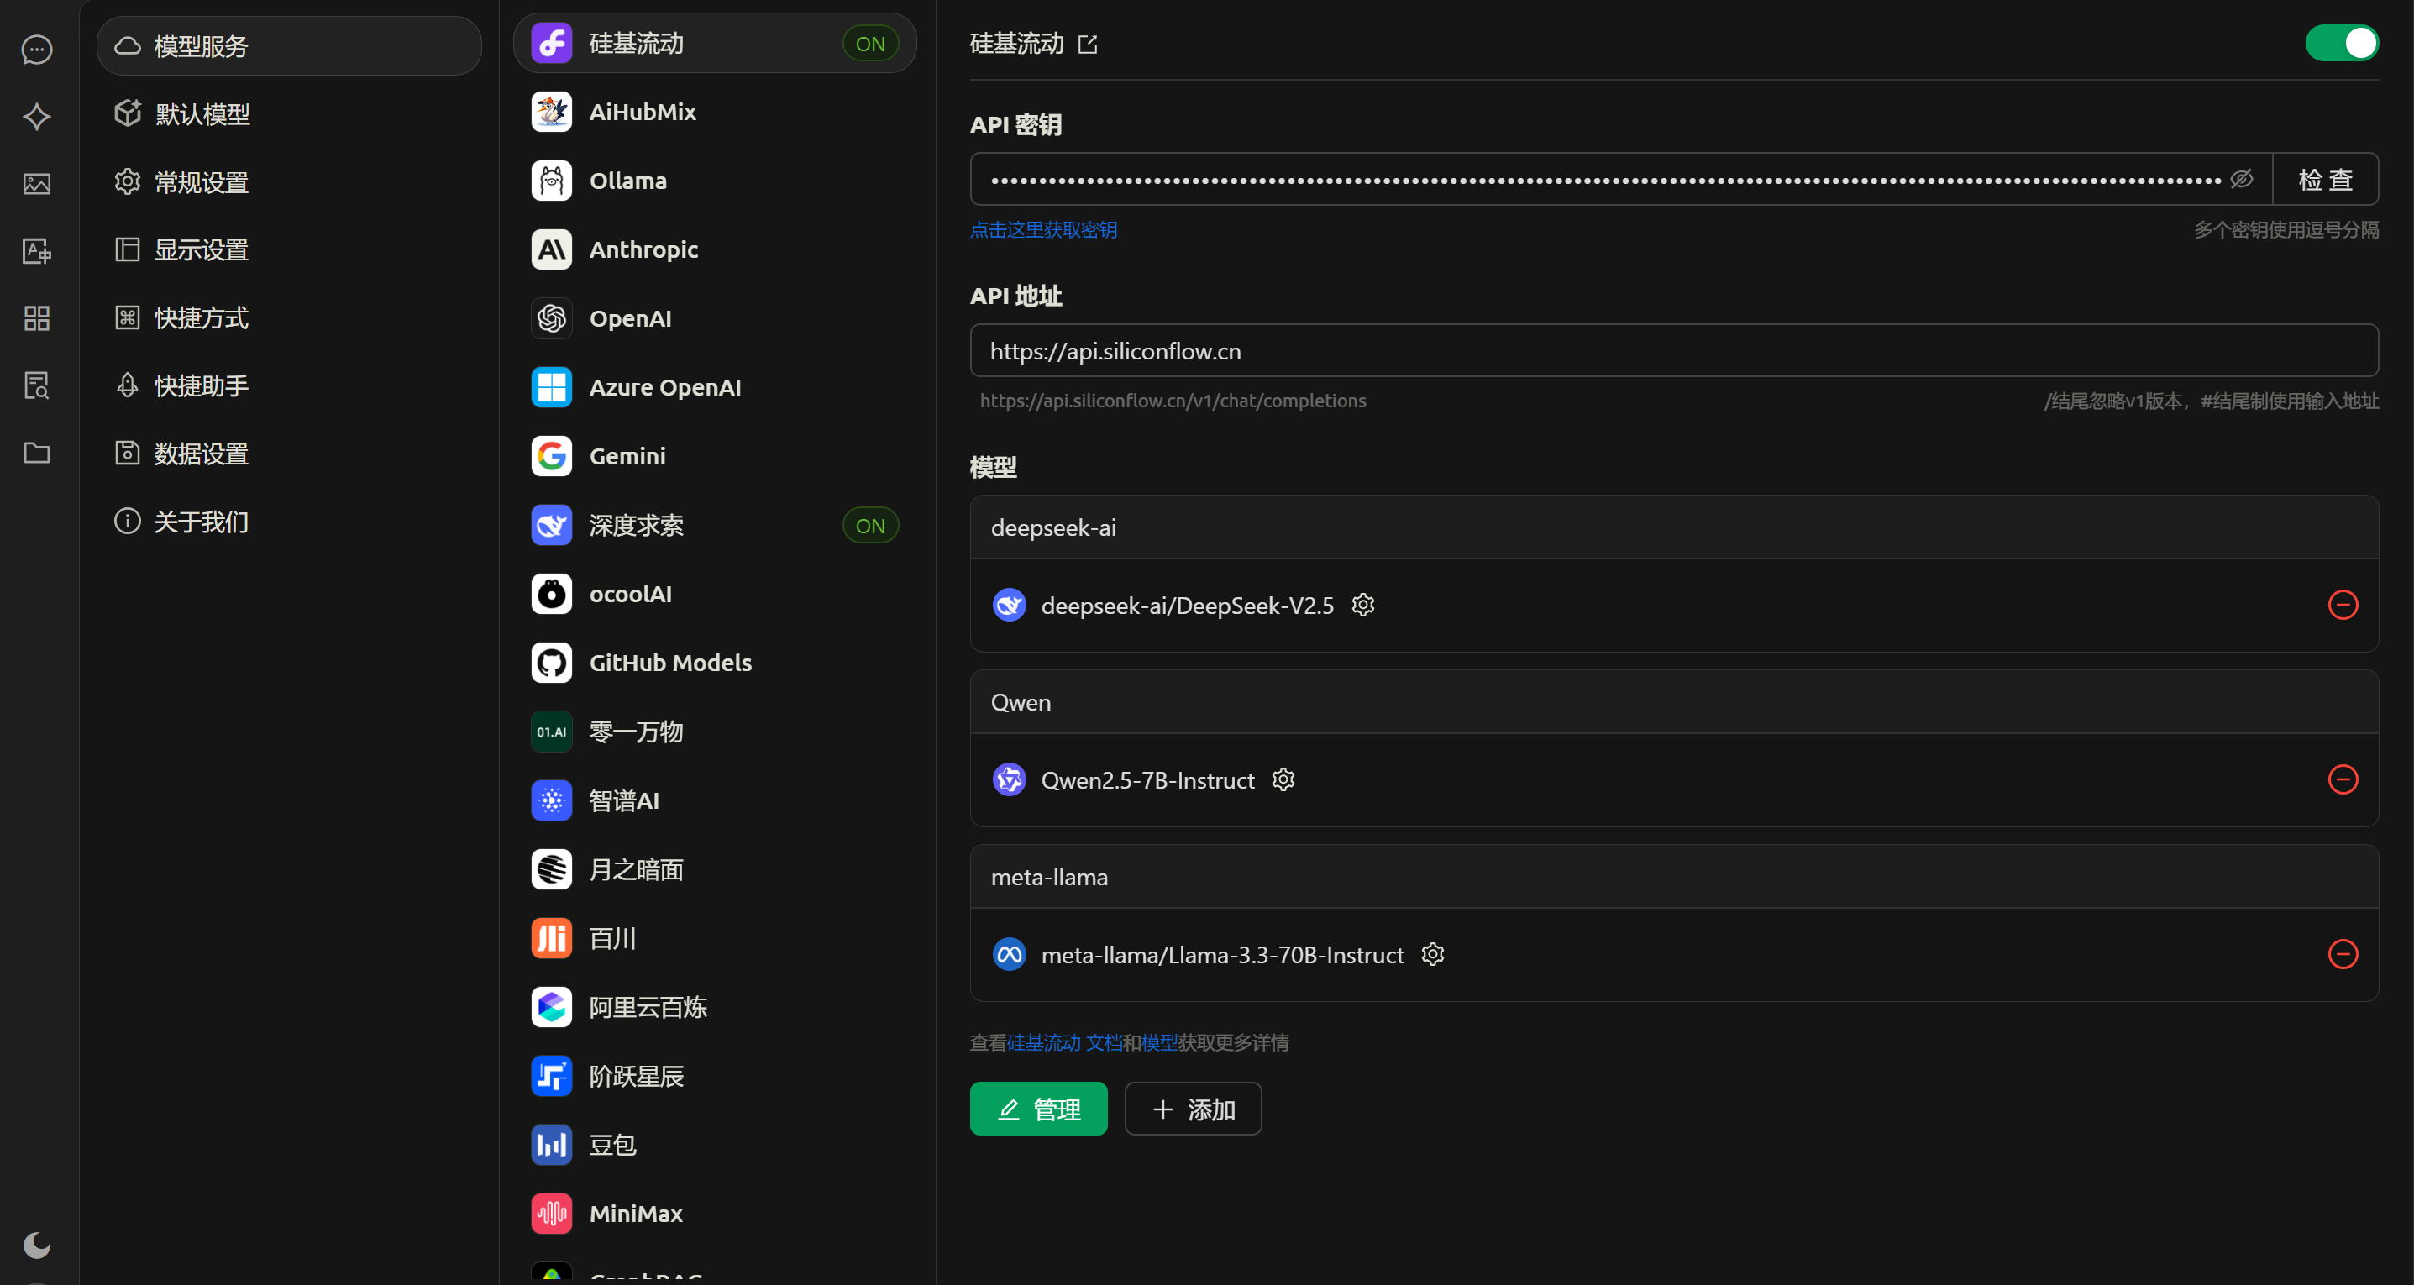Select the Ollama provider
Viewport: 2414px width, 1285px height.
point(715,181)
